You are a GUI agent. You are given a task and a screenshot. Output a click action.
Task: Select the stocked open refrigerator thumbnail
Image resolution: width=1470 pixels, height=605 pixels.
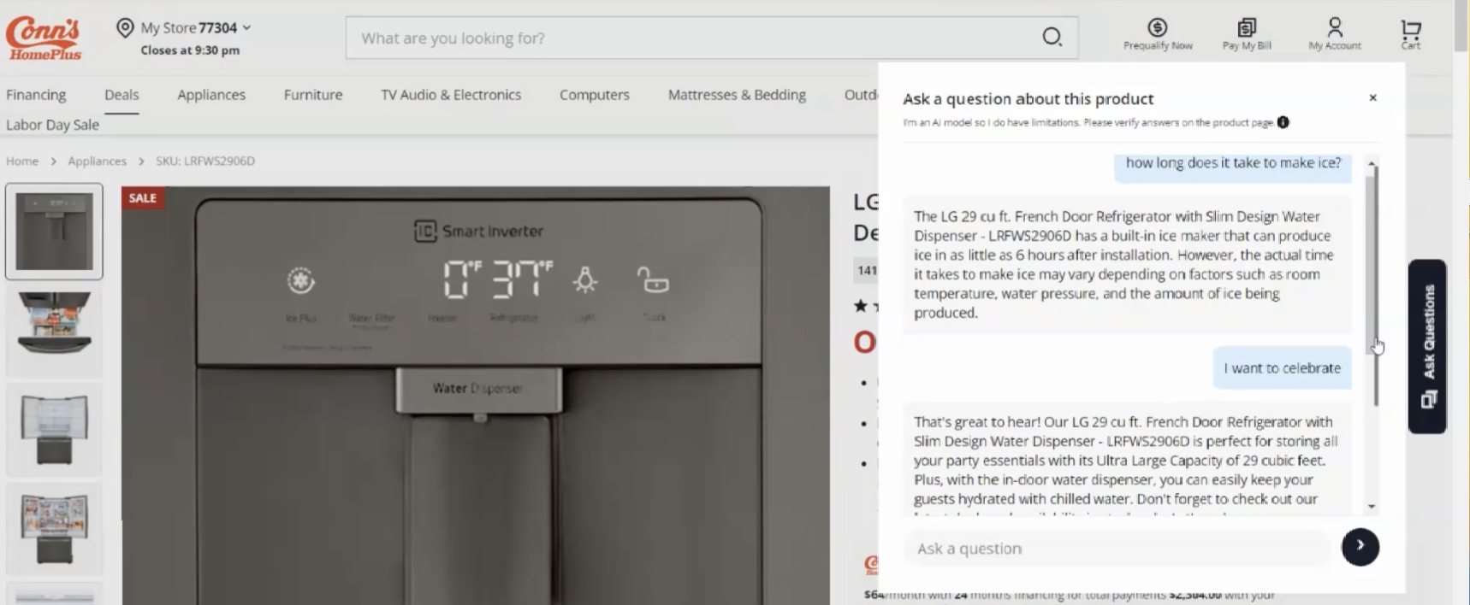pyautogui.click(x=54, y=528)
